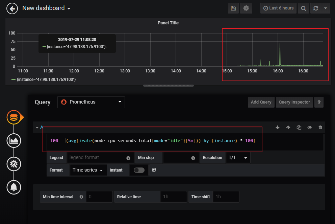This screenshot has width=335, height=224.
Task: Open dashboard settings gear
Action: (x=246, y=8)
